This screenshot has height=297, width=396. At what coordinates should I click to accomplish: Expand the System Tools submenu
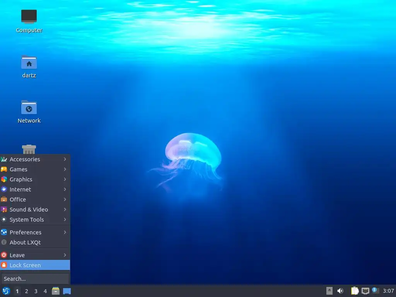pyautogui.click(x=35, y=220)
